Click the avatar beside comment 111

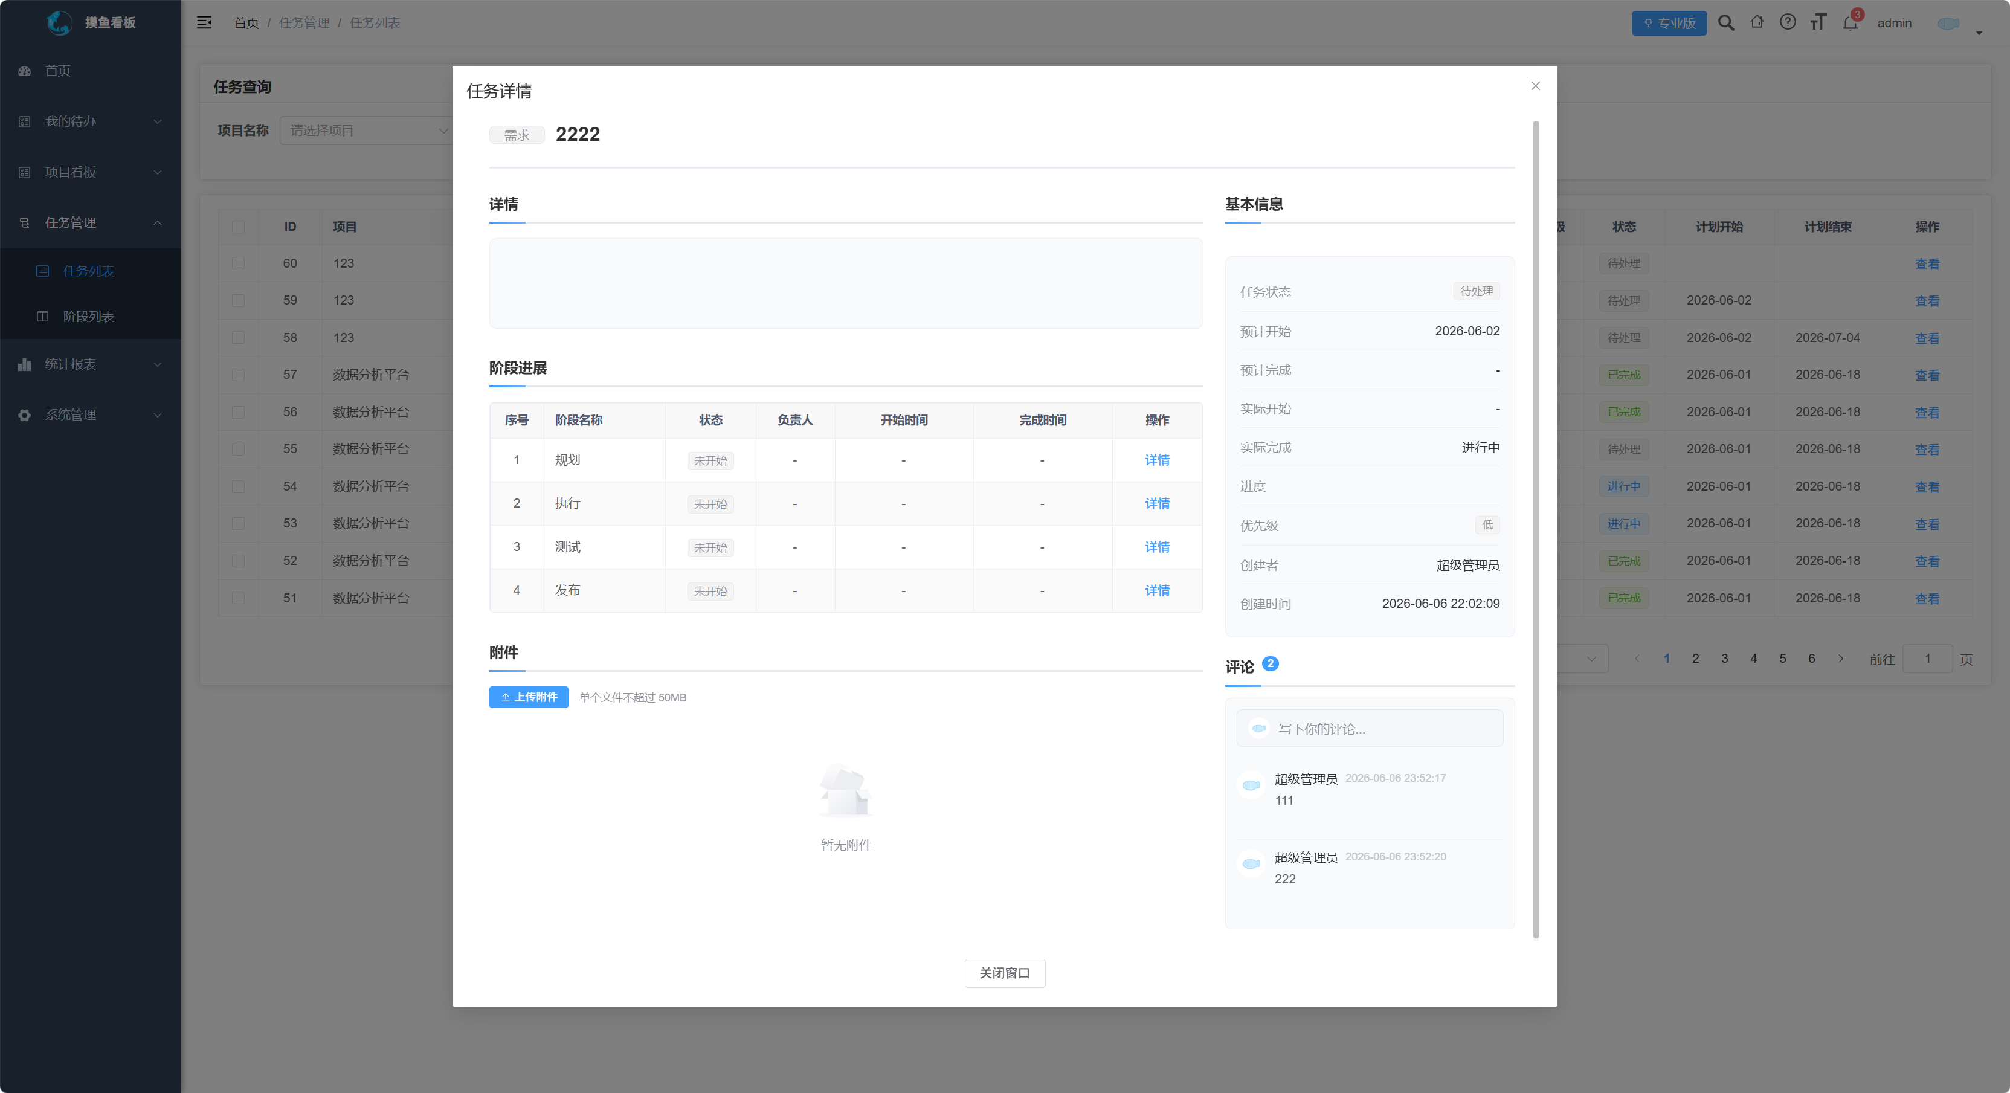(1252, 785)
